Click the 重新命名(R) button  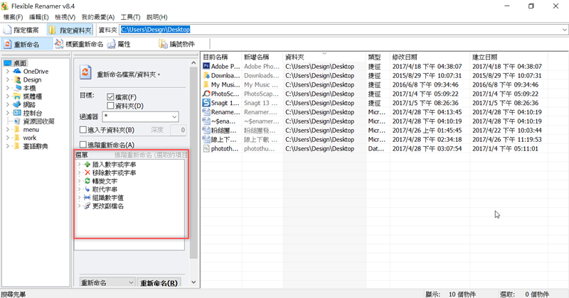click(x=159, y=283)
